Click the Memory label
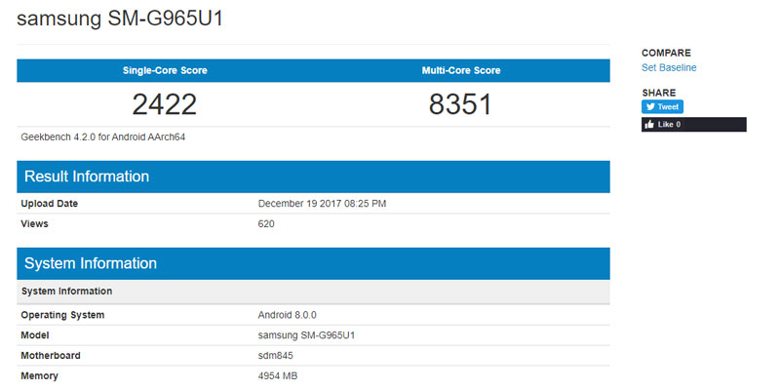This screenshot has height=390, width=780. click(39, 376)
